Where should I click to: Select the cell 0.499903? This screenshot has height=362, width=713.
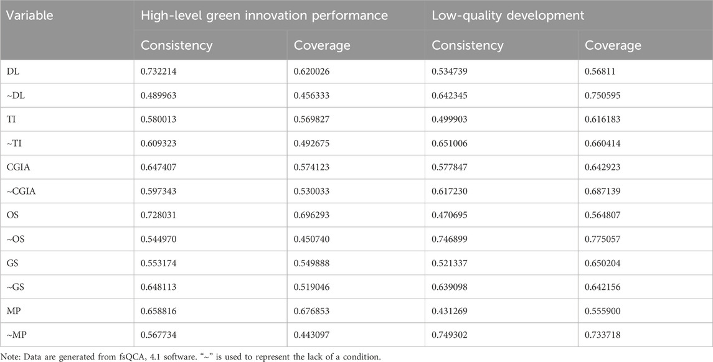pos(450,119)
